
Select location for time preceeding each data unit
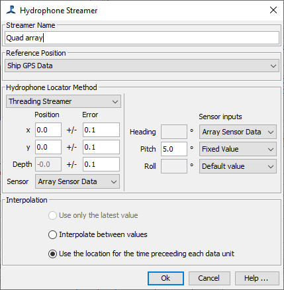coord(141,254)
